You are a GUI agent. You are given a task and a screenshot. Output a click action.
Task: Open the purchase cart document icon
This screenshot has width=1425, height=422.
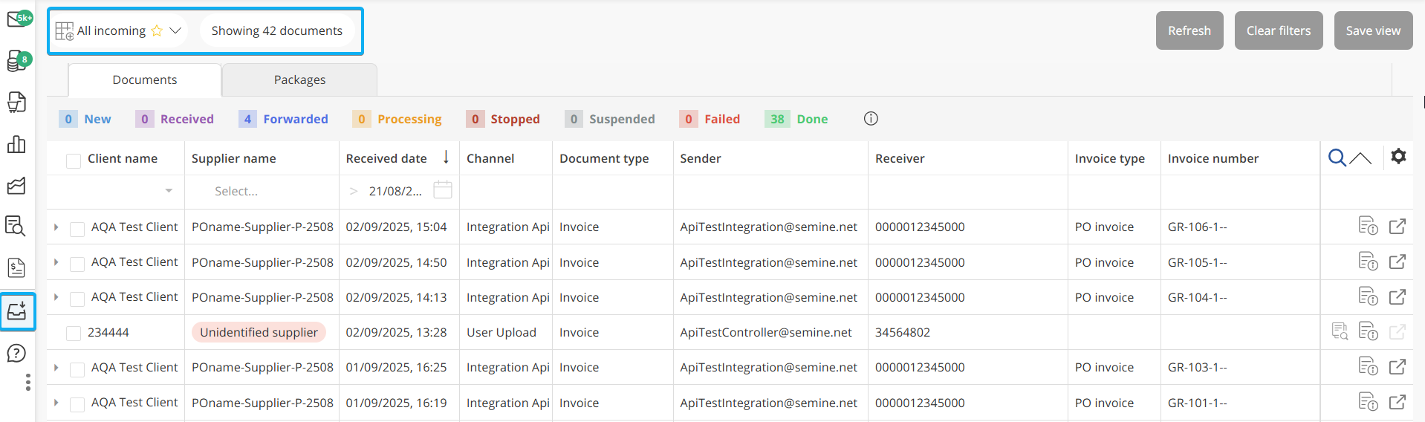tap(16, 102)
